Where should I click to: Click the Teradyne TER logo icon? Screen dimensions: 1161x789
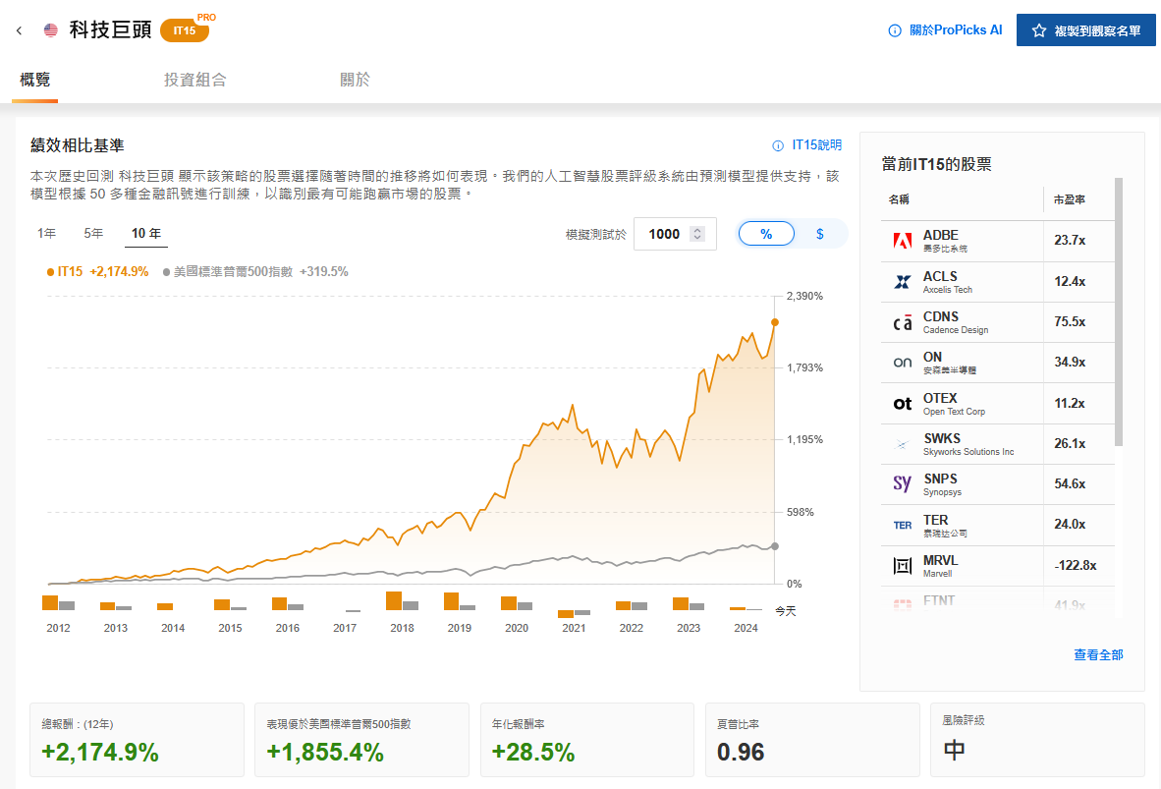903,526
